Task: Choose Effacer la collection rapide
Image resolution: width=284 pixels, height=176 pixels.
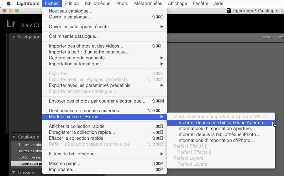Action: pos(105,138)
